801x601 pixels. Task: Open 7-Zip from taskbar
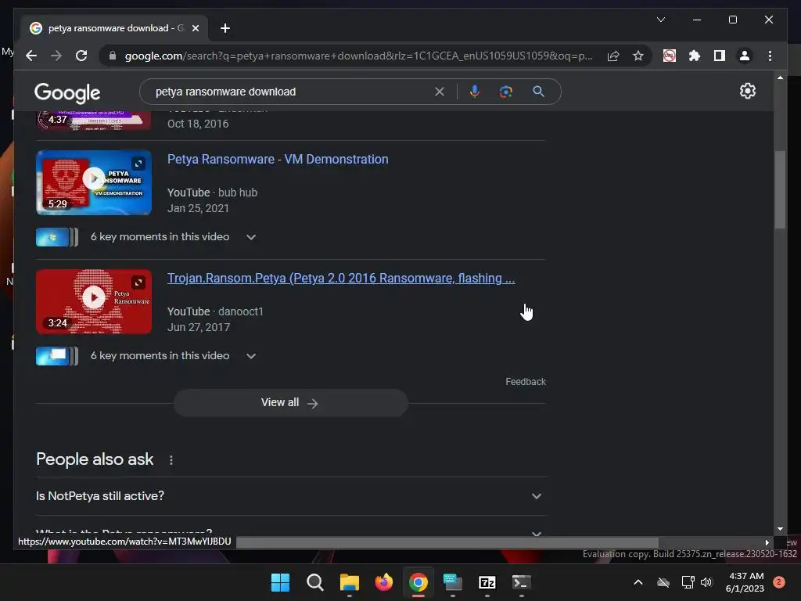click(487, 582)
